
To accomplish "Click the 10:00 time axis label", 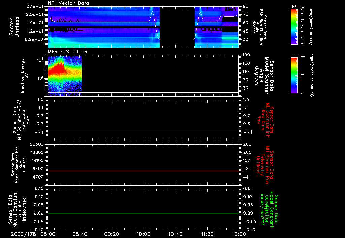I will click(144, 234).
